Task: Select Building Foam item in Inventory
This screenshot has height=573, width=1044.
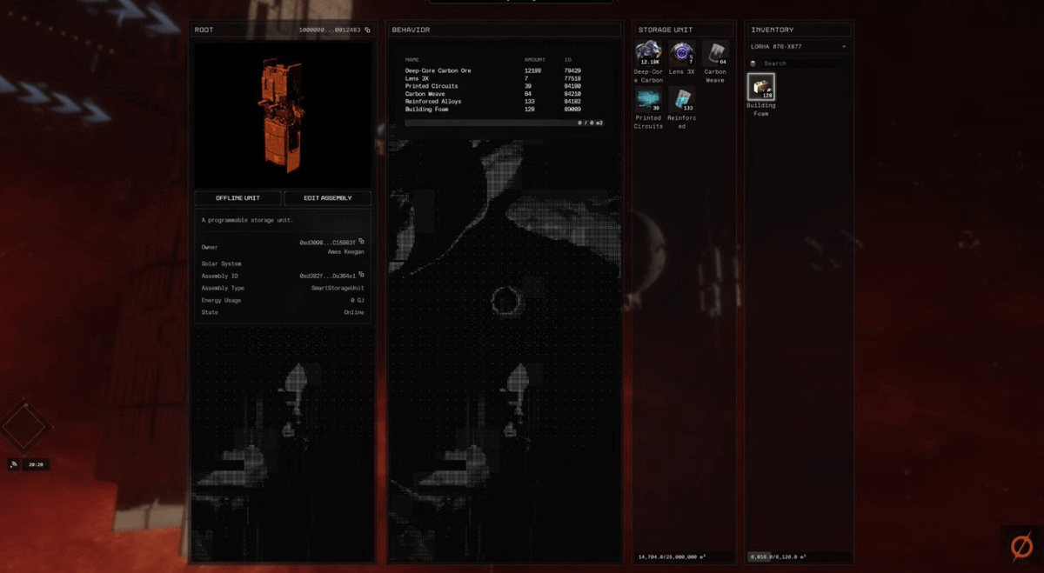Action: [761, 95]
